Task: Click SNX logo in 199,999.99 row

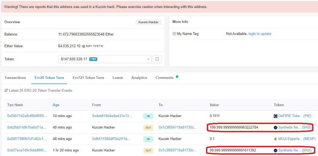Action: click(275, 127)
